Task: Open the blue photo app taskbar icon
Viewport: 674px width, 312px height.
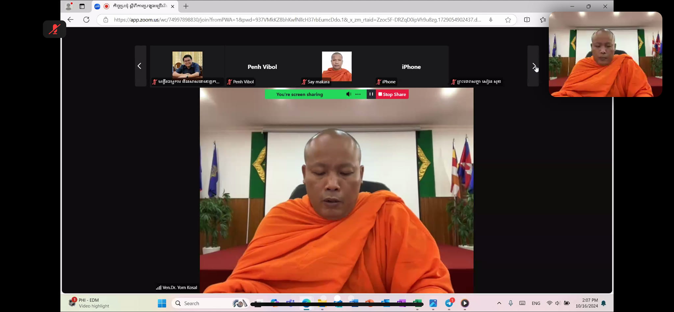Action: click(433, 303)
